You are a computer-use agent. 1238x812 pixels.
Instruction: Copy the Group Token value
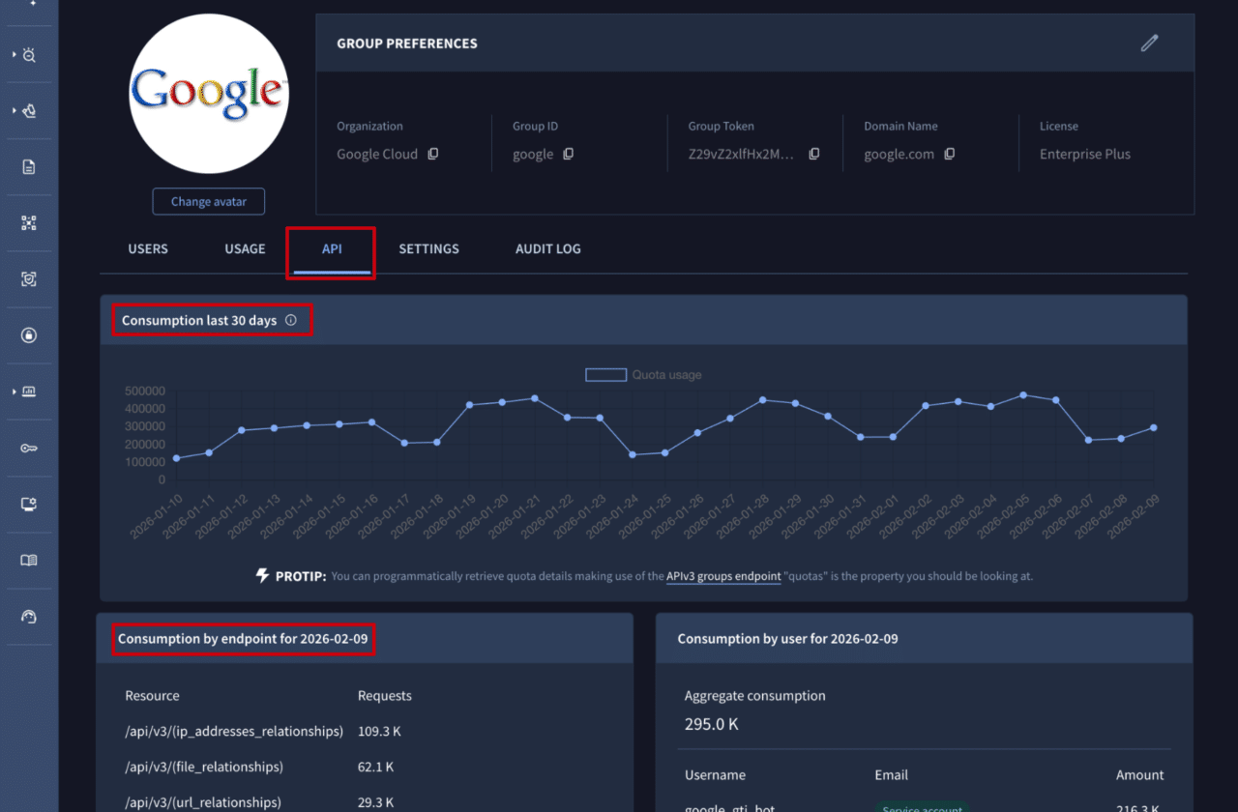pos(815,154)
